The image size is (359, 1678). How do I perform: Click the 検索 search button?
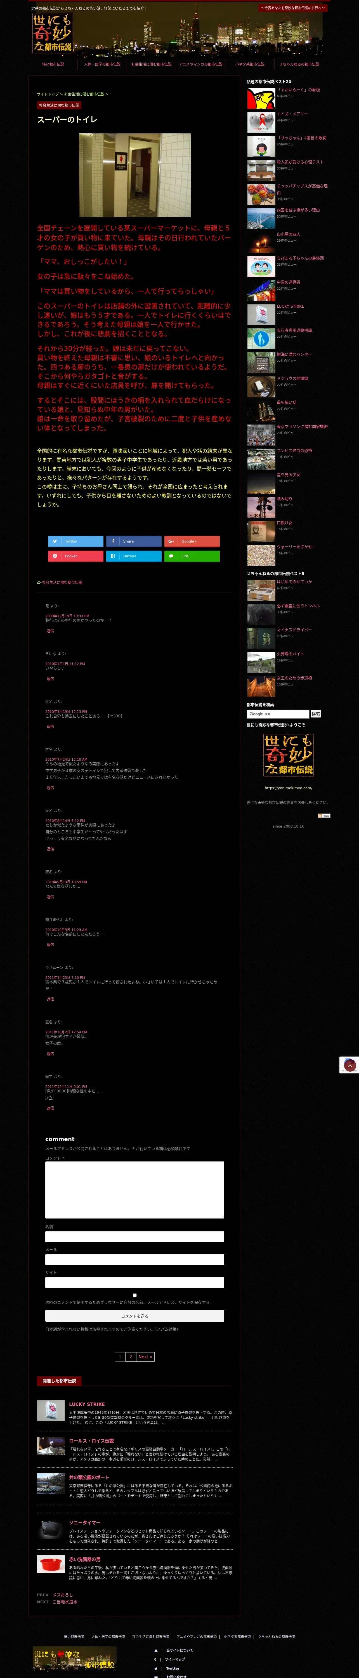(316, 714)
